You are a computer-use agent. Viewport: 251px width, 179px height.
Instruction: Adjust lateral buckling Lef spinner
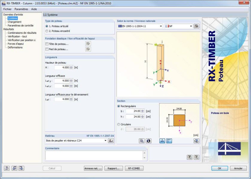click(71, 99)
